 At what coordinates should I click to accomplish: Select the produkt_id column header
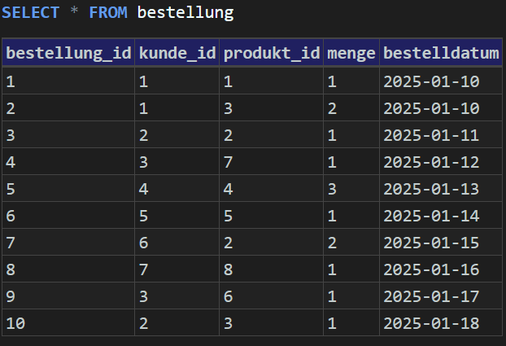pos(272,53)
